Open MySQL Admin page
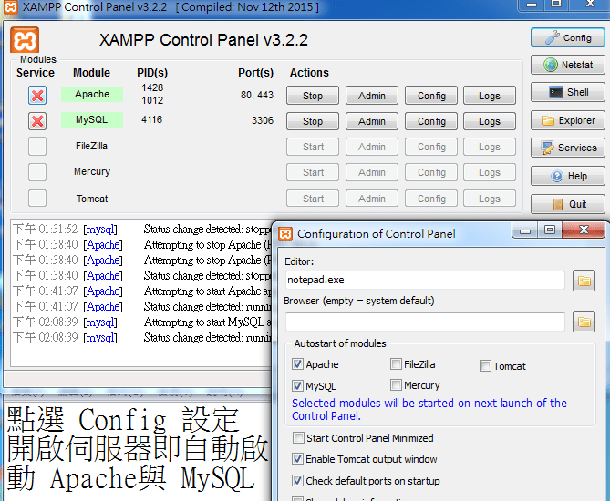 pyautogui.click(x=371, y=121)
